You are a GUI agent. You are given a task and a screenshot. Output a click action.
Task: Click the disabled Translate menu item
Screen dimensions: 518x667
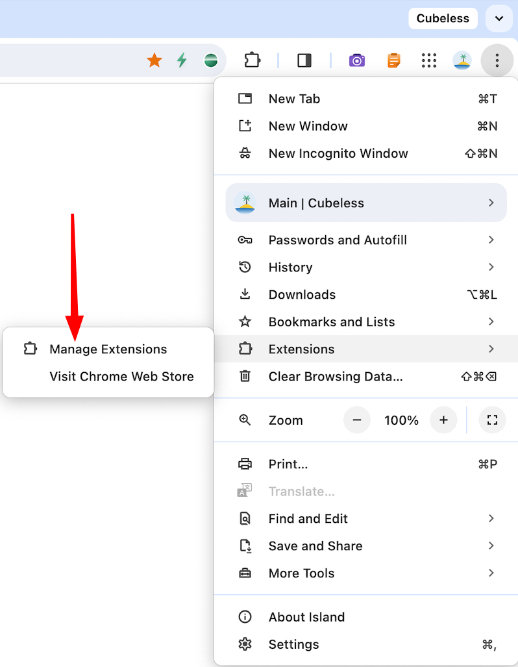365,491
